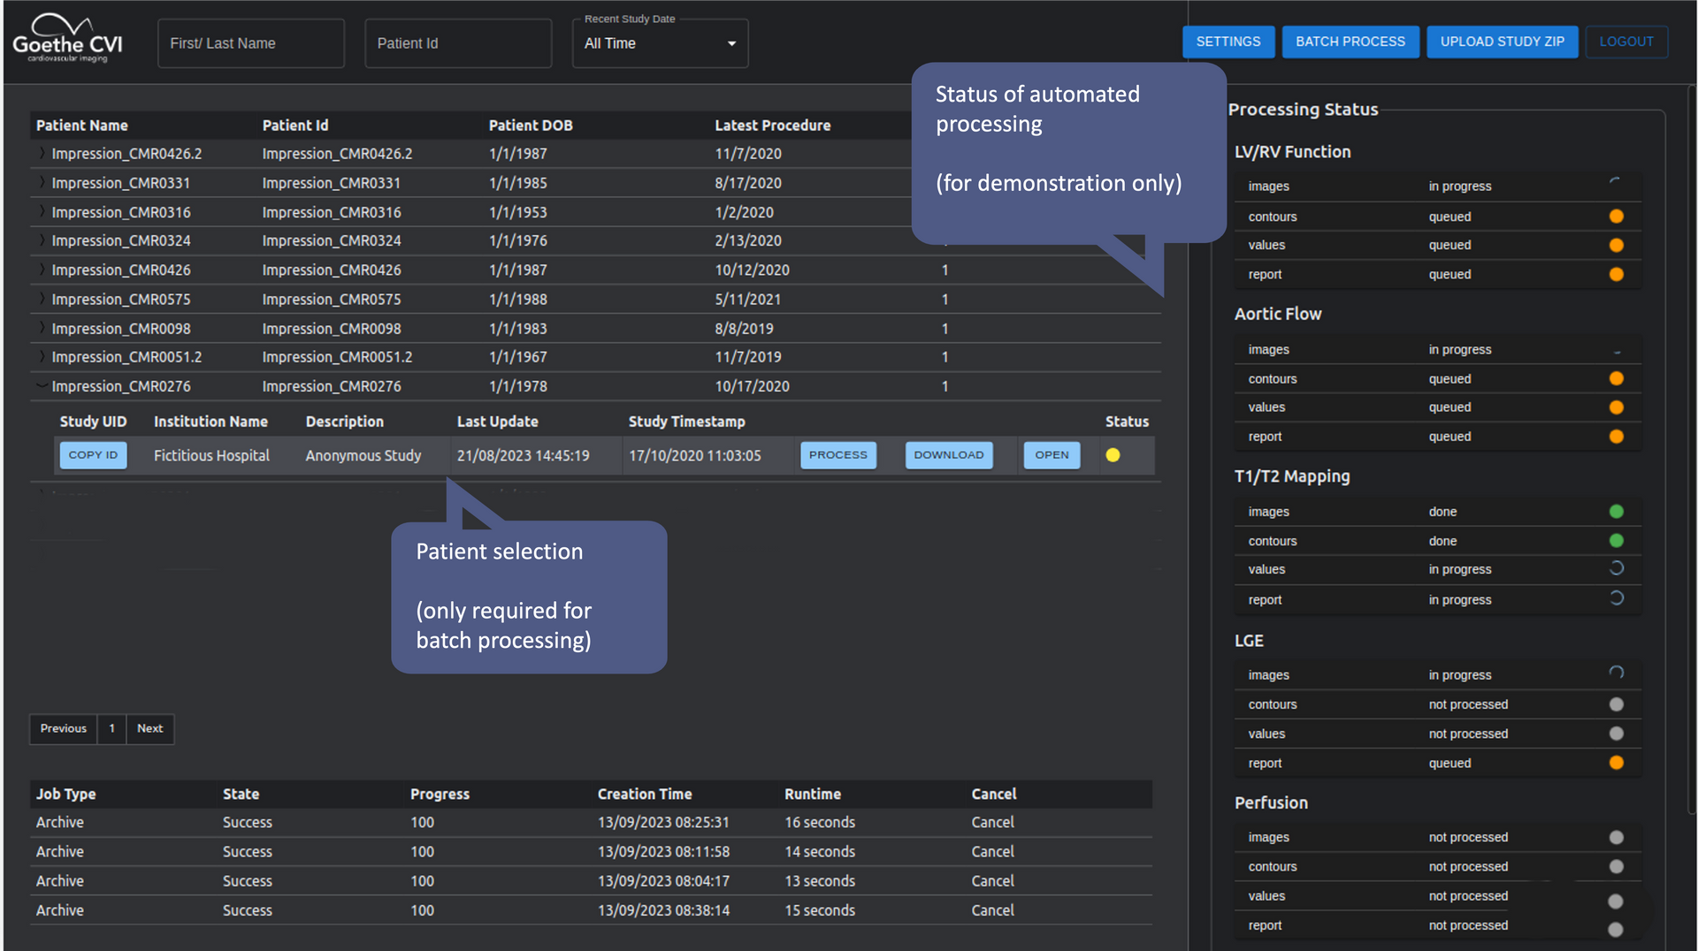
Task: Expand patient row Impression_CMR0331
Action: (42, 183)
